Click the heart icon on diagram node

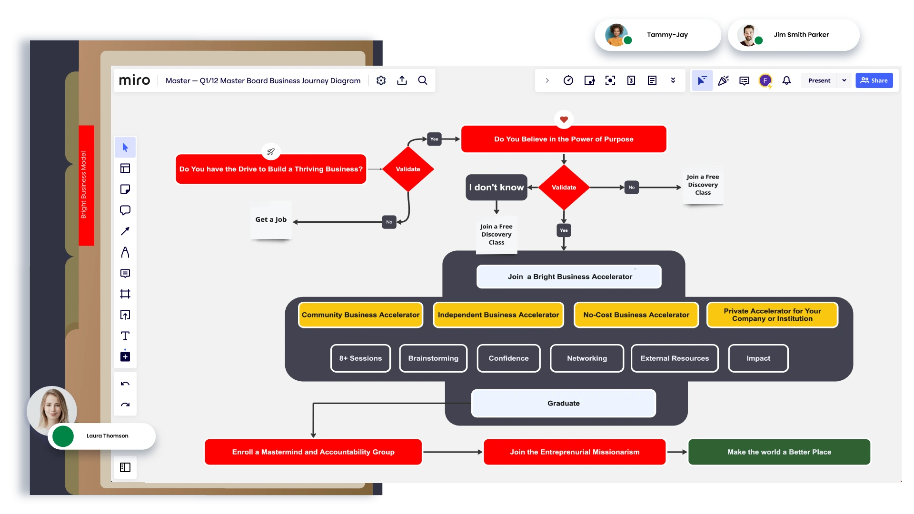tap(563, 119)
